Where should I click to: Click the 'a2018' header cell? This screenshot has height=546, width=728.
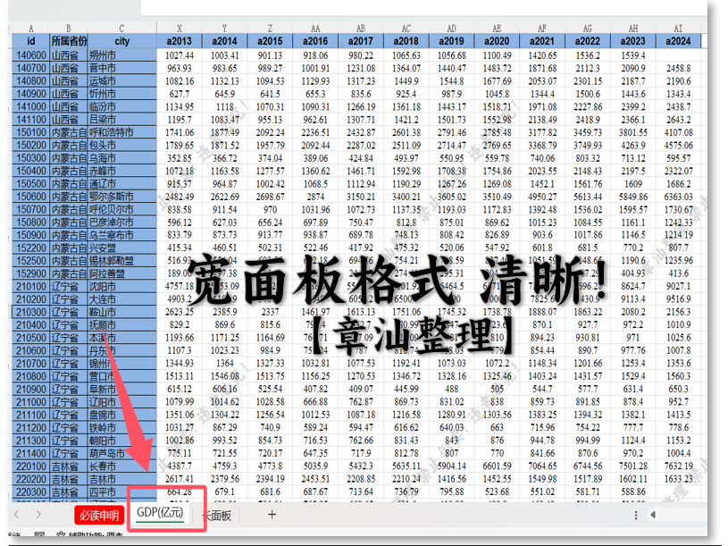point(406,41)
